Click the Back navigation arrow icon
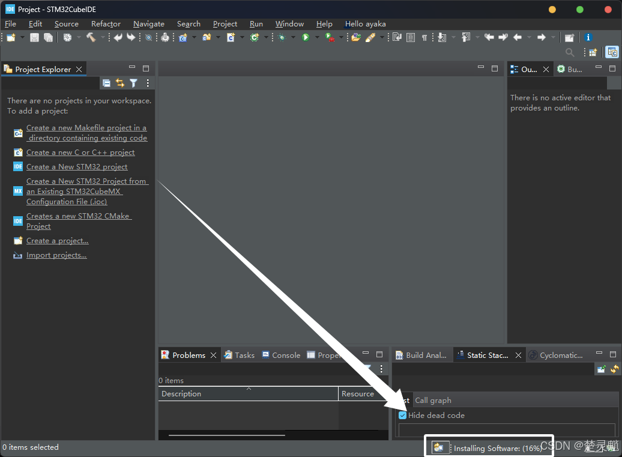This screenshot has height=457, width=622. [x=518, y=37]
